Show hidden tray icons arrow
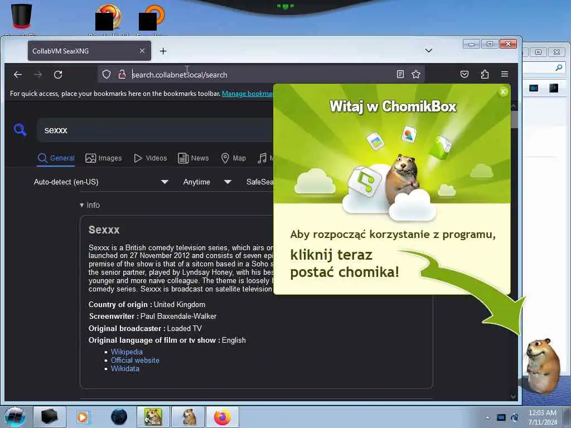Image resolution: width=571 pixels, height=428 pixels. (x=487, y=417)
